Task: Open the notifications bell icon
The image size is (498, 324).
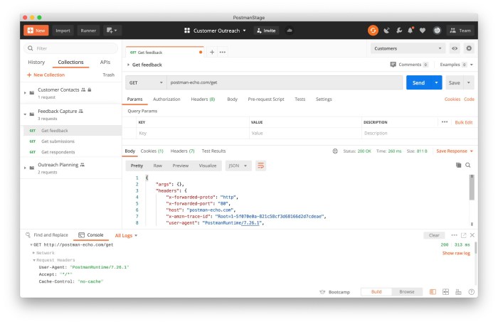Action: (410, 31)
